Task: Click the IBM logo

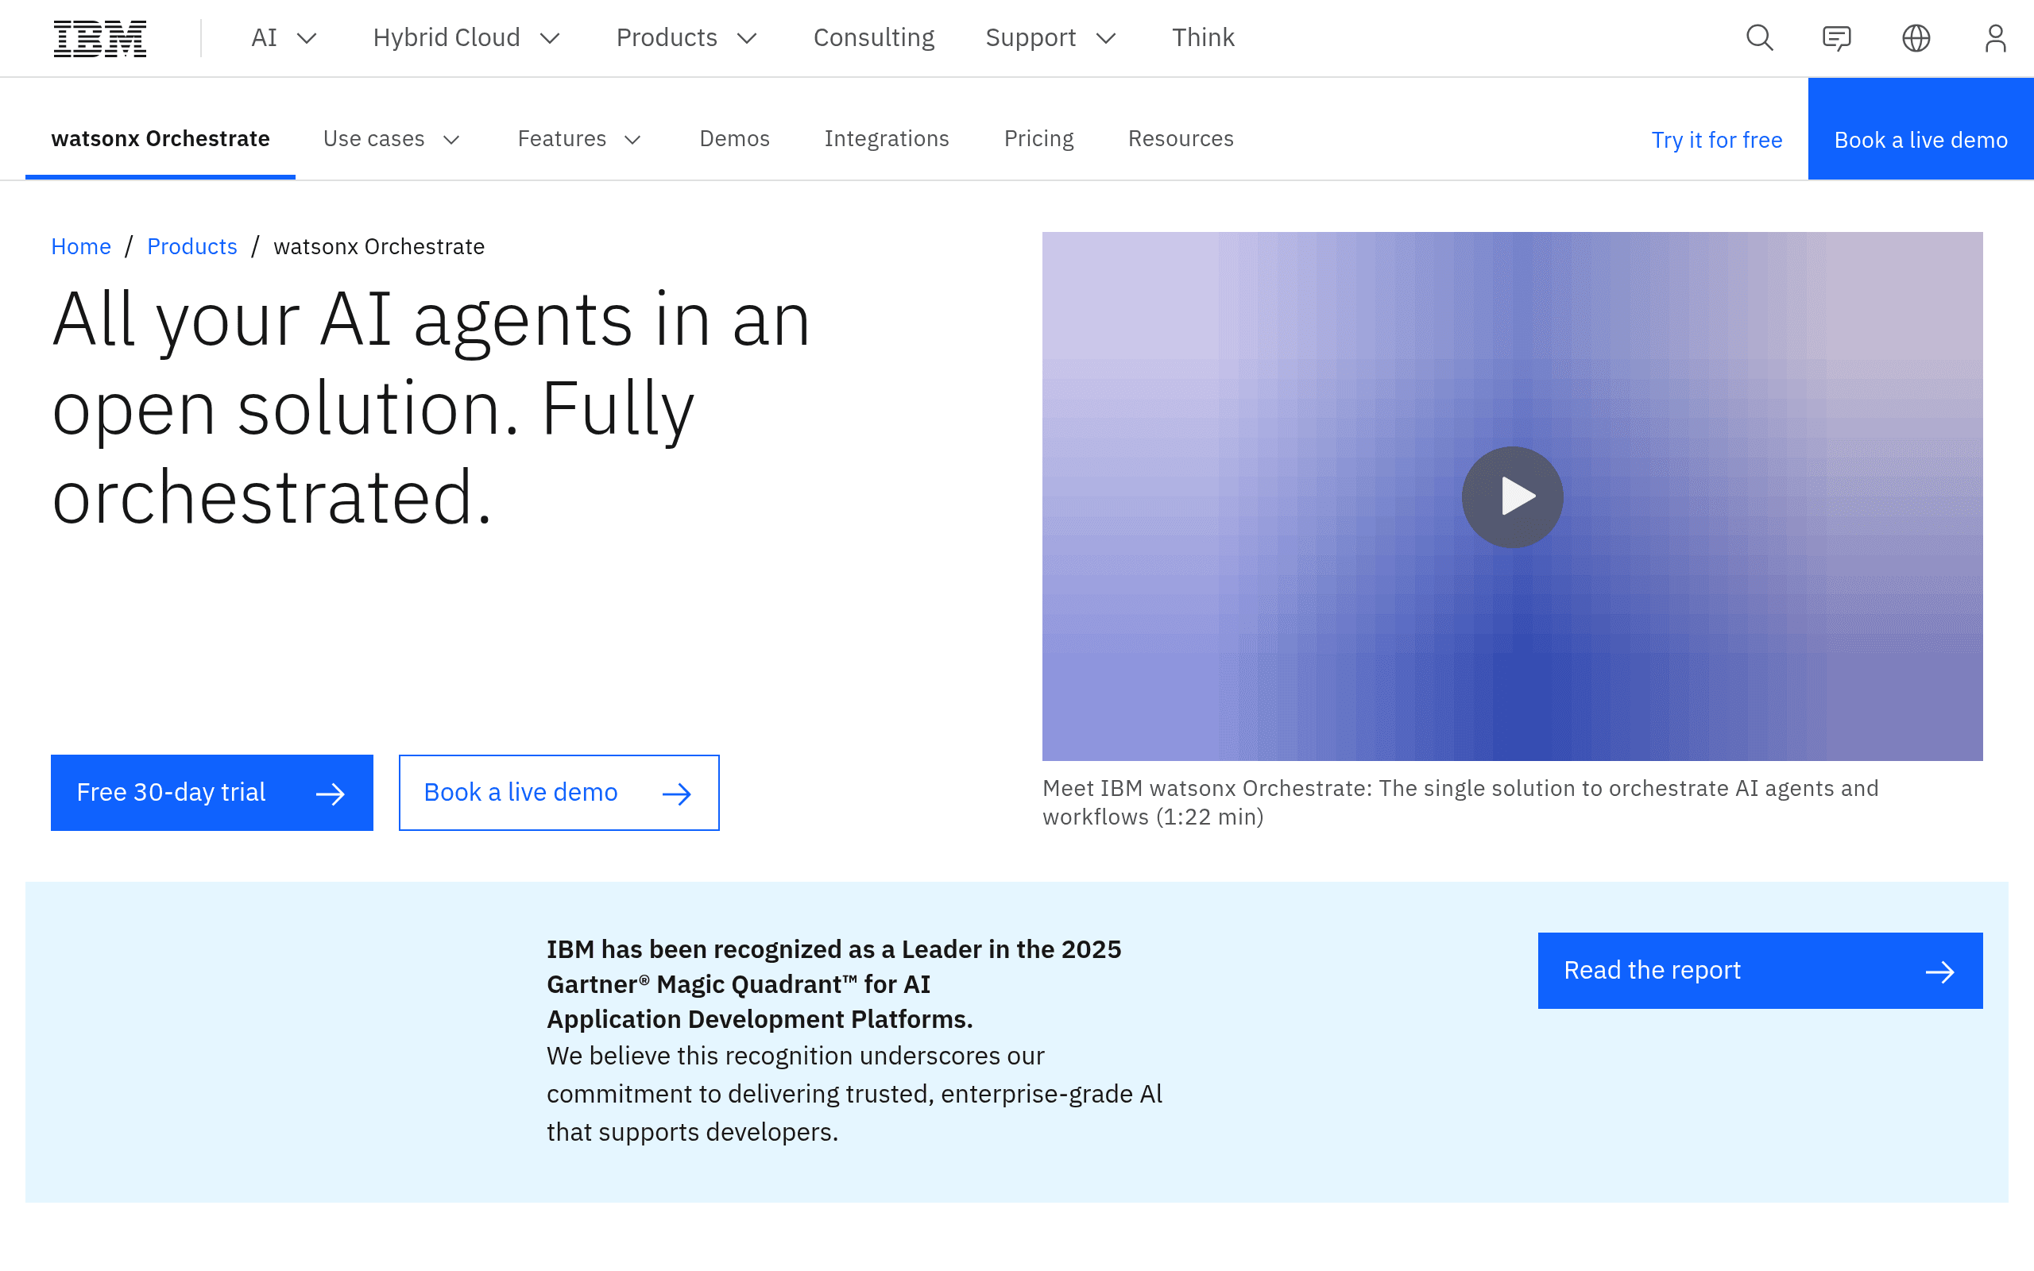Action: coord(100,38)
